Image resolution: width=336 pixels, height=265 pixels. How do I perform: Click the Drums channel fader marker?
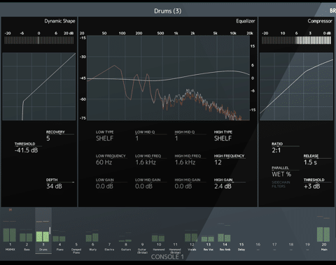point(50,231)
